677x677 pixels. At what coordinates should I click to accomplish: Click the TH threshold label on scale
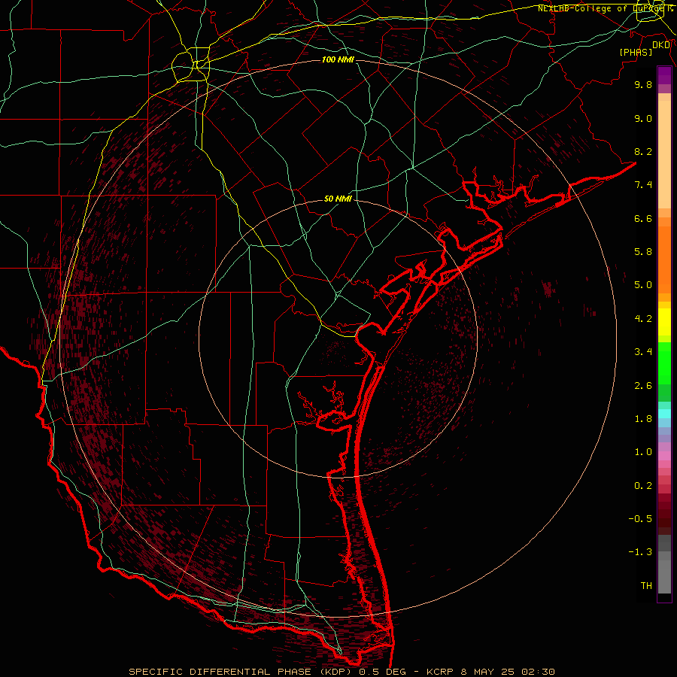click(646, 586)
